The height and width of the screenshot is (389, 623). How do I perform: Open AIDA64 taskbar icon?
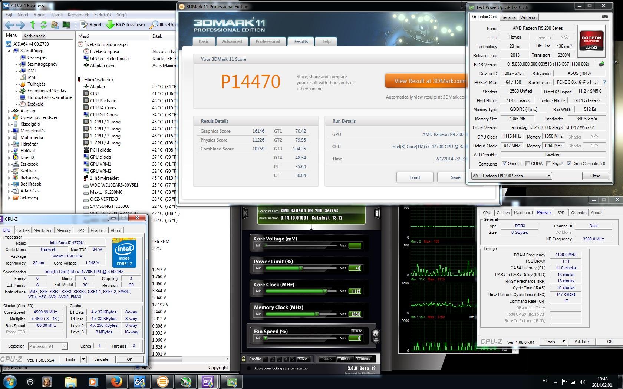point(139,382)
